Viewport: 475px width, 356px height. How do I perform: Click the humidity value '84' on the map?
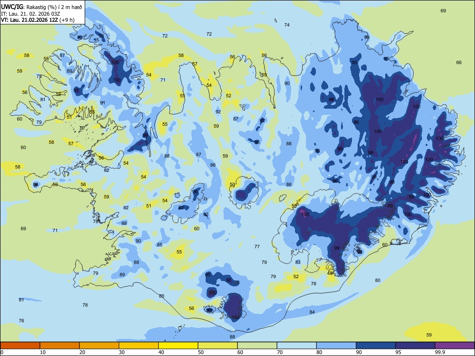[312, 312]
